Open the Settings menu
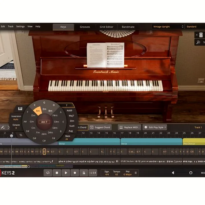This screenshot has width=205, height=205. click(x=20, y=26)
